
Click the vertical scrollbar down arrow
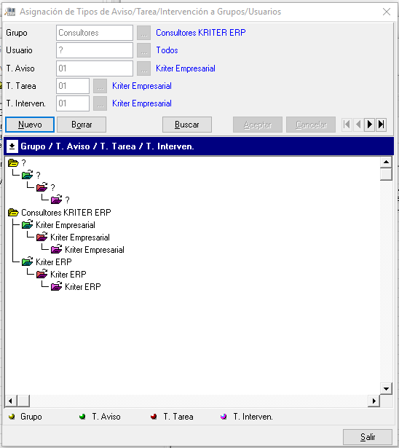(x=386, y=388)
